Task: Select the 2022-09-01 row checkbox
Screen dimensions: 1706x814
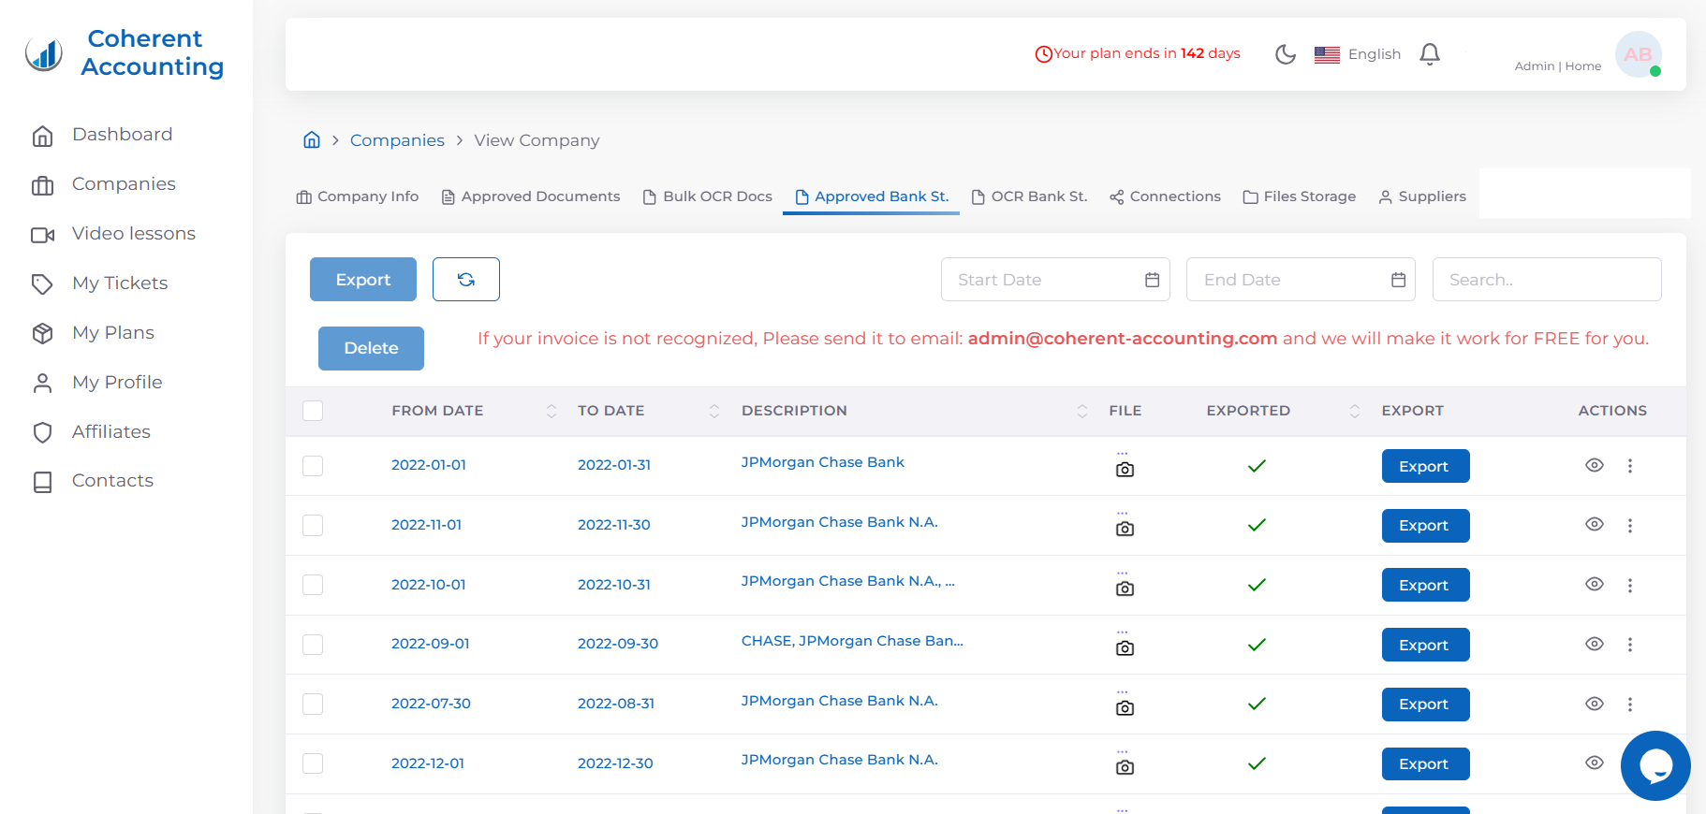Action: point(313,645)
